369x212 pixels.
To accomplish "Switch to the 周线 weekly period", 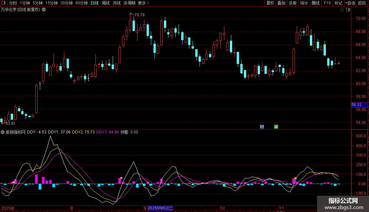I will tap(106, 3).
